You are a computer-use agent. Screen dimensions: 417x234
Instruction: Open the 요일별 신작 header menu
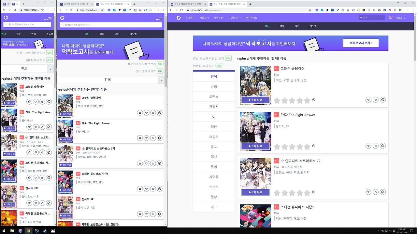pos(234,18)
